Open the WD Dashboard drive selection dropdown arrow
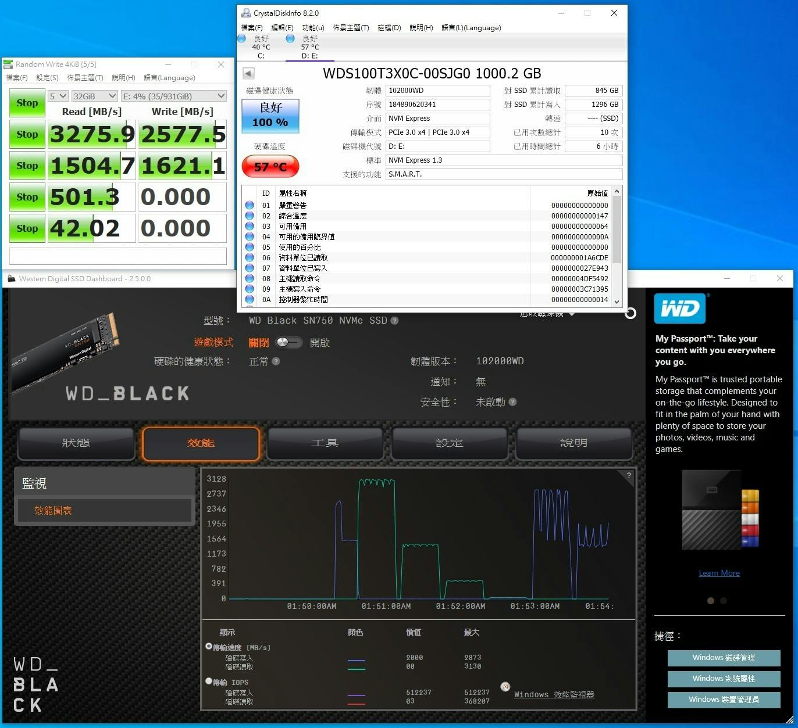The image size is (798, 728). [572, 314]
